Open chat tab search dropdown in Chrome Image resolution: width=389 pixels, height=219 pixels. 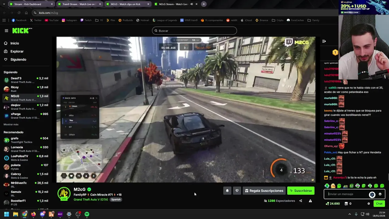[4, 4]
